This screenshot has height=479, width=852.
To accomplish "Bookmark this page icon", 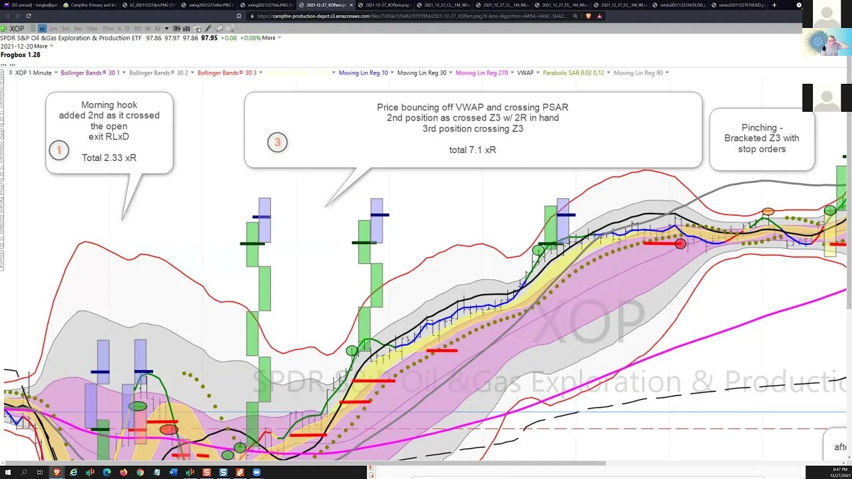I will coord(239,15).
